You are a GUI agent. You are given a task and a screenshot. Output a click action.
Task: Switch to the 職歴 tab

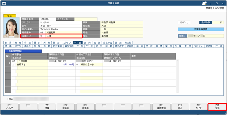point(159,46)
